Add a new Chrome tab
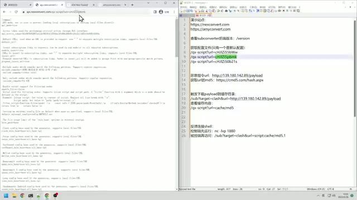Viewport: 357px width, 200px height. click(132, 5)
